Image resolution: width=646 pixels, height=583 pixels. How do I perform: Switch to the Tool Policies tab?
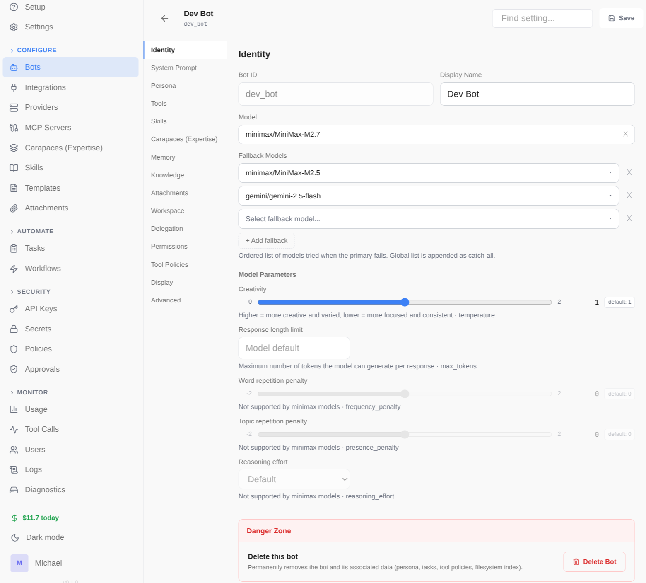click(169, 264)
